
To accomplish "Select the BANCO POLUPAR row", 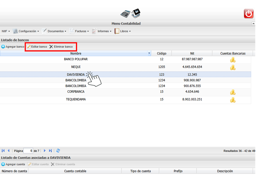I will click(125, 60).
